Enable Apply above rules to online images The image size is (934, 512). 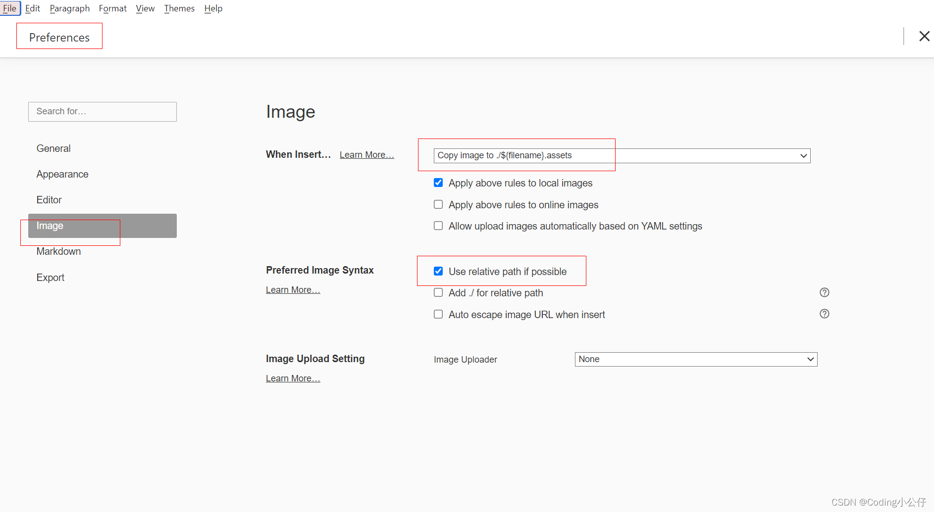pos(438,204)
